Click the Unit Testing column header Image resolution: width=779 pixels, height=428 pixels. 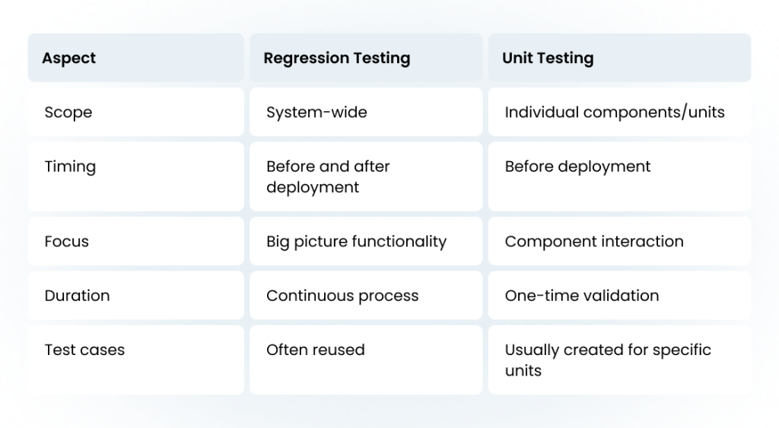[x=619, y=58]
